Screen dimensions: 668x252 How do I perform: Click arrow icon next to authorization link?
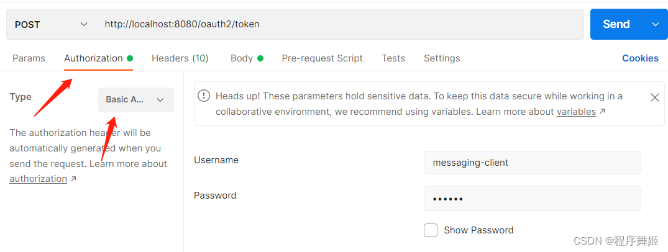pyautogui.click(x=73, y=179)
